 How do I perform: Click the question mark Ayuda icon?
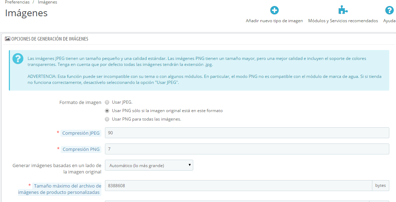(389, 10)
